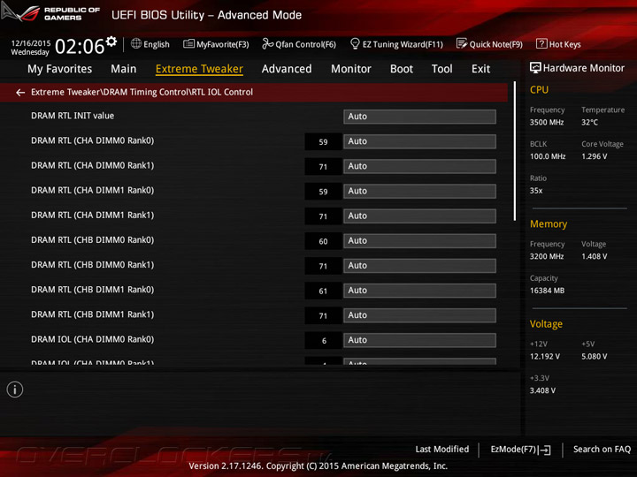Viewport: 637px width, 477px height.
Task: Switch to the Boot tab
Action: 402,69
